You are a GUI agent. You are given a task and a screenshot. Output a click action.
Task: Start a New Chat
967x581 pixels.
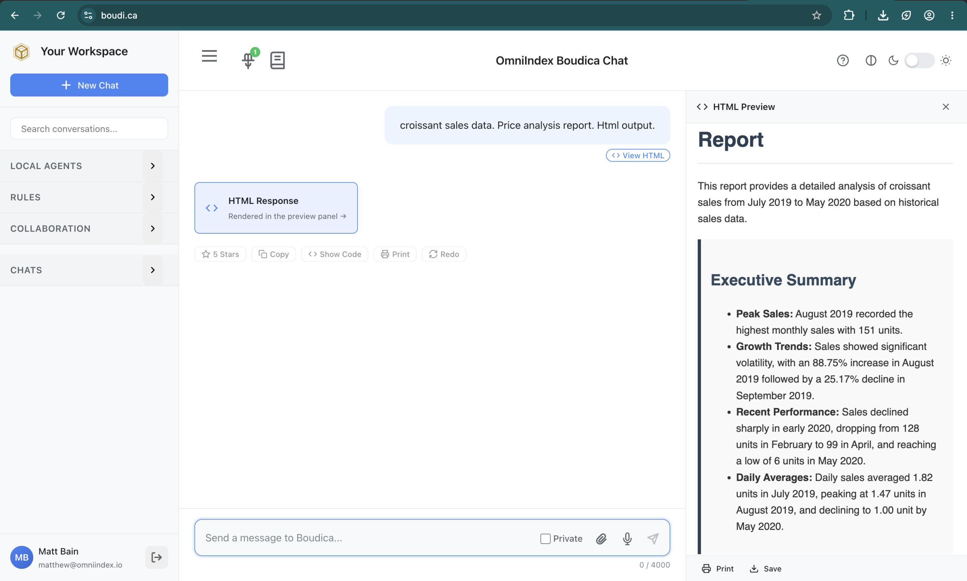[x=89, y=85]
